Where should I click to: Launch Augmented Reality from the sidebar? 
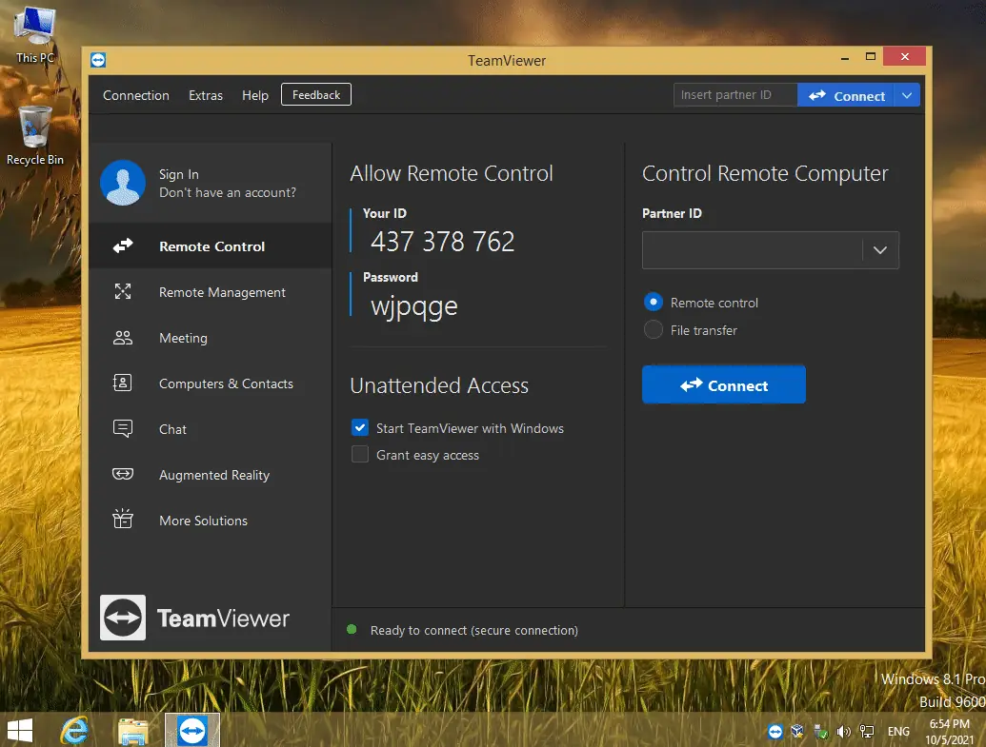coord(214,475)
